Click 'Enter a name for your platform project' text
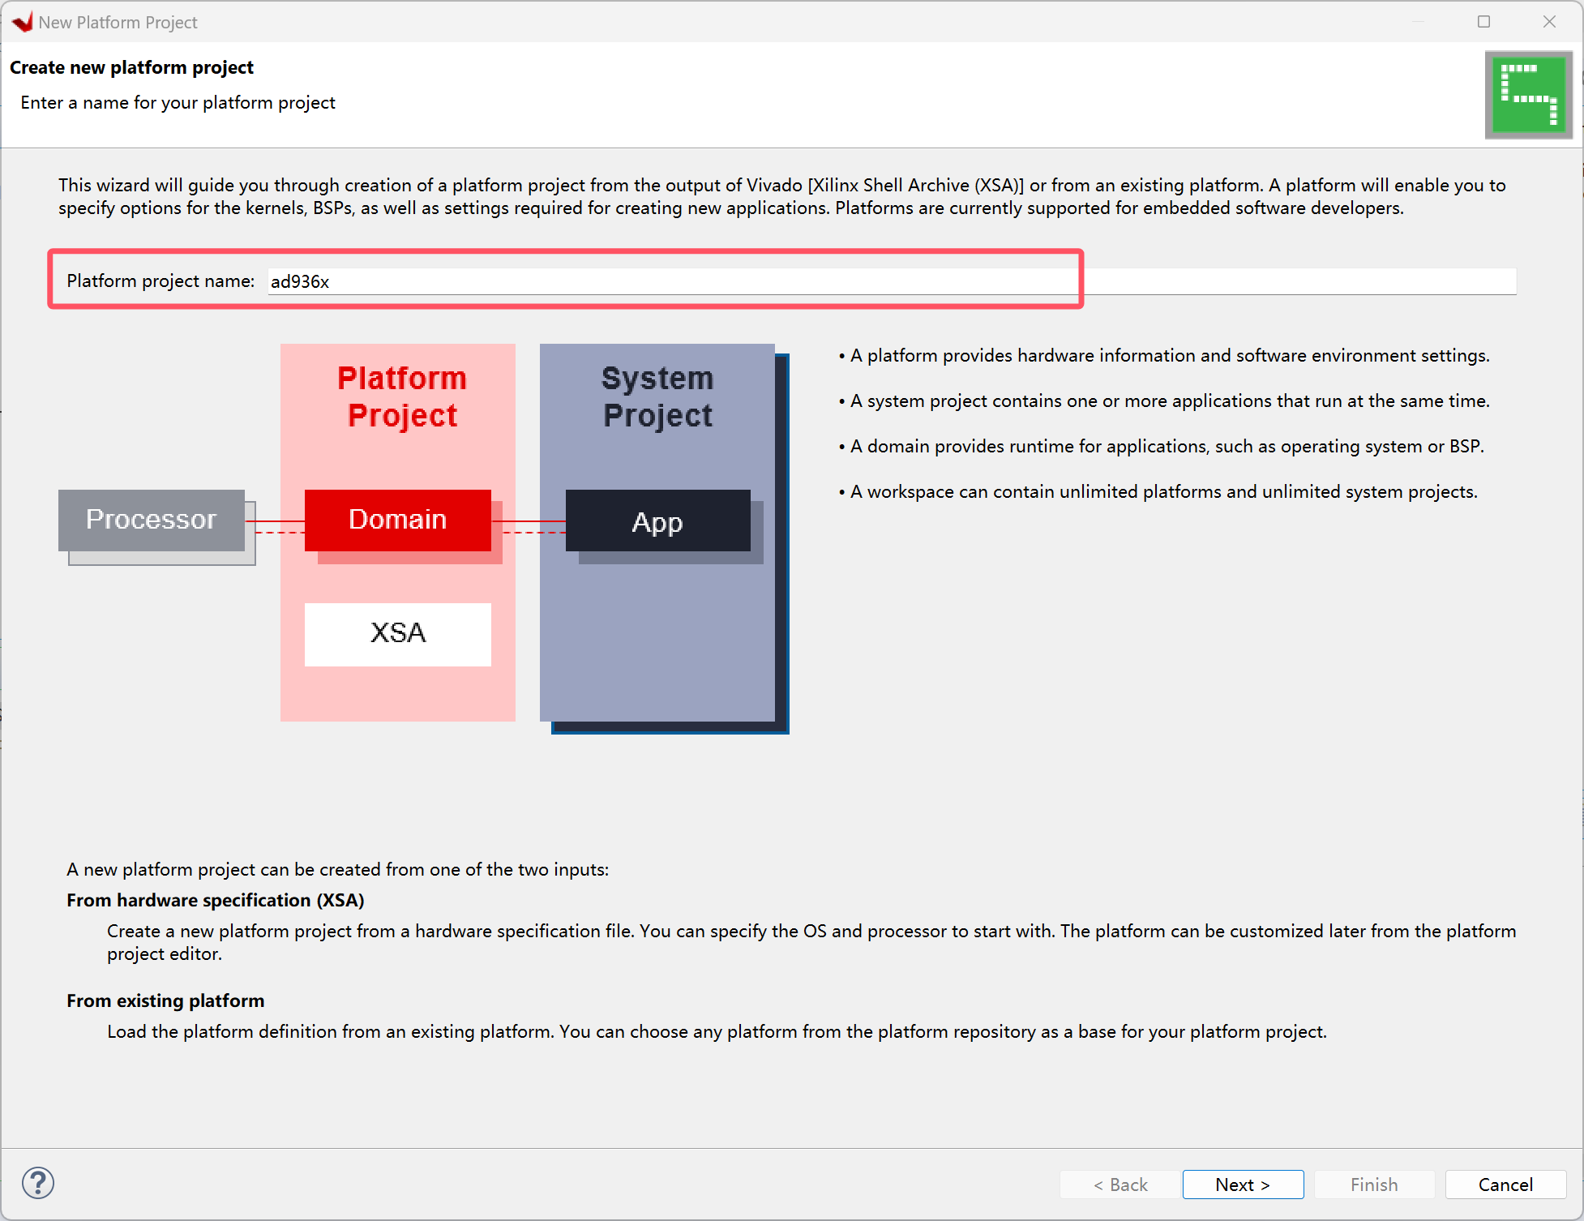This screenshot has width=1584, height=1221. 178,103
